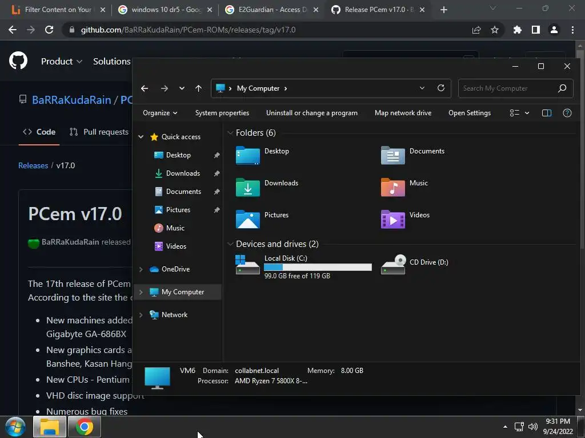Viewport: 585px width, 438px height.
Task: Collapse the Folders (6) group
Action: click(230, 132)
